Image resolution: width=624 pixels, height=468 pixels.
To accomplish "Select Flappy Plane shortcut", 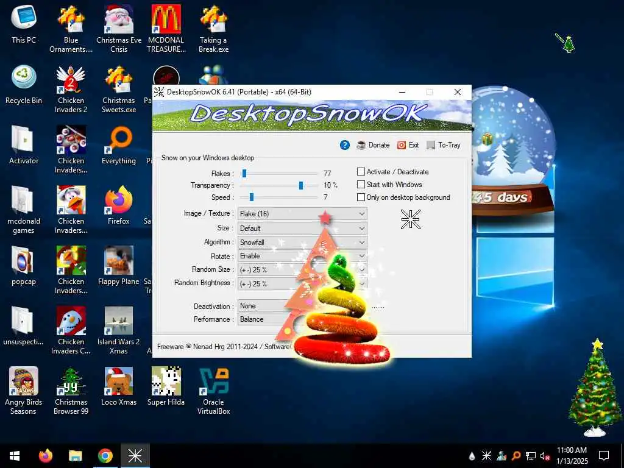I will pyautogui.click(x=119, y=266).
